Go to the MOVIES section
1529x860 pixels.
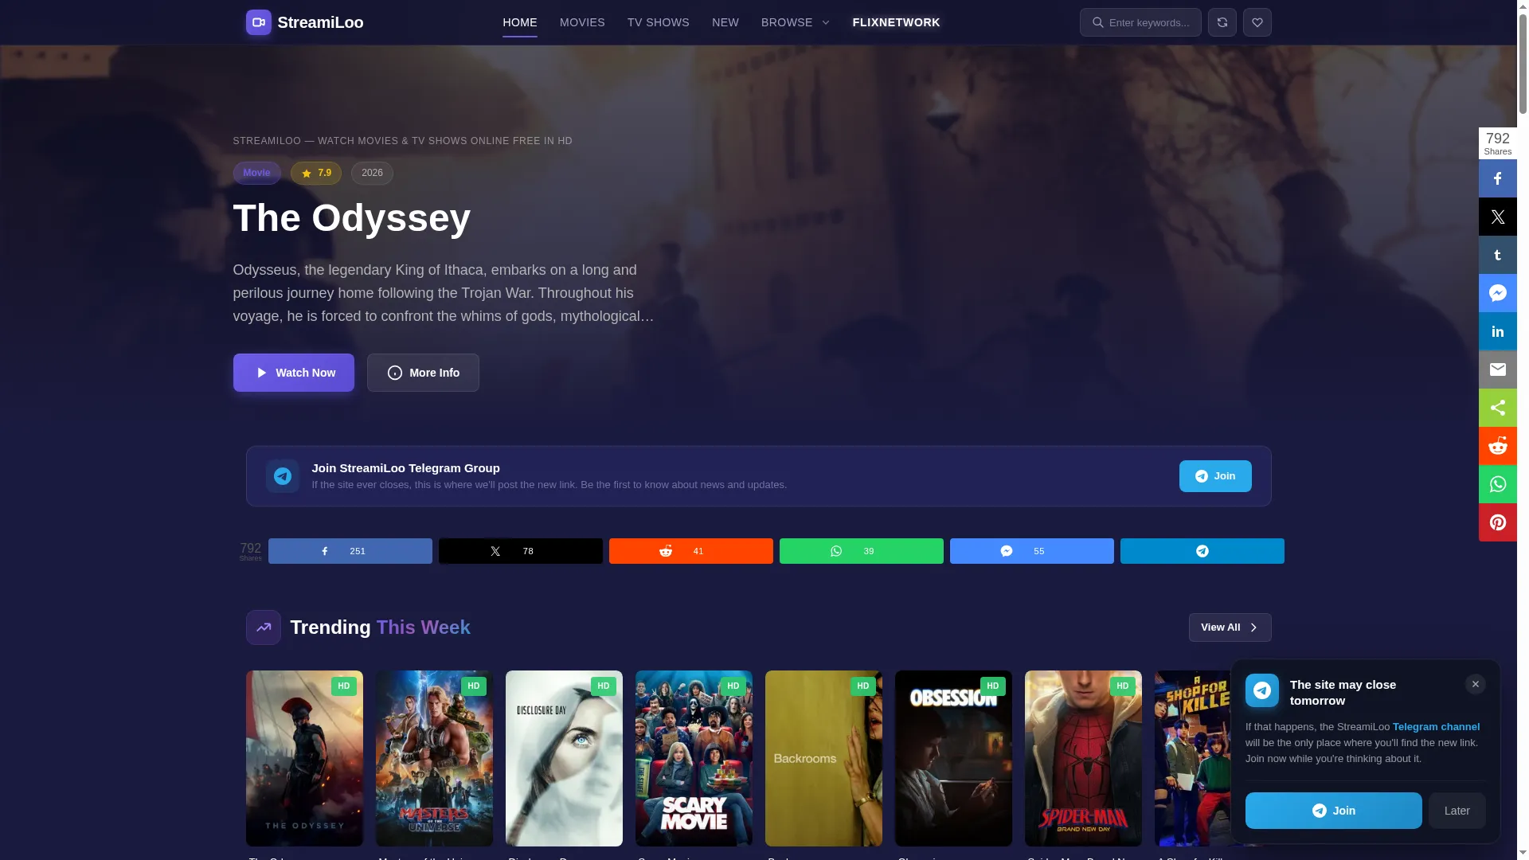(x=582, y=22)
